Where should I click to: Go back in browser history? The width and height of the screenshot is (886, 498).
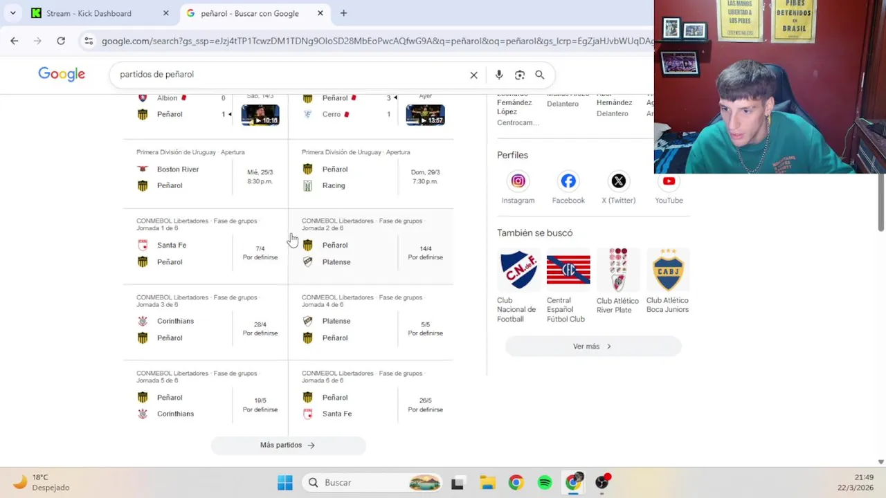click(15, 41)
